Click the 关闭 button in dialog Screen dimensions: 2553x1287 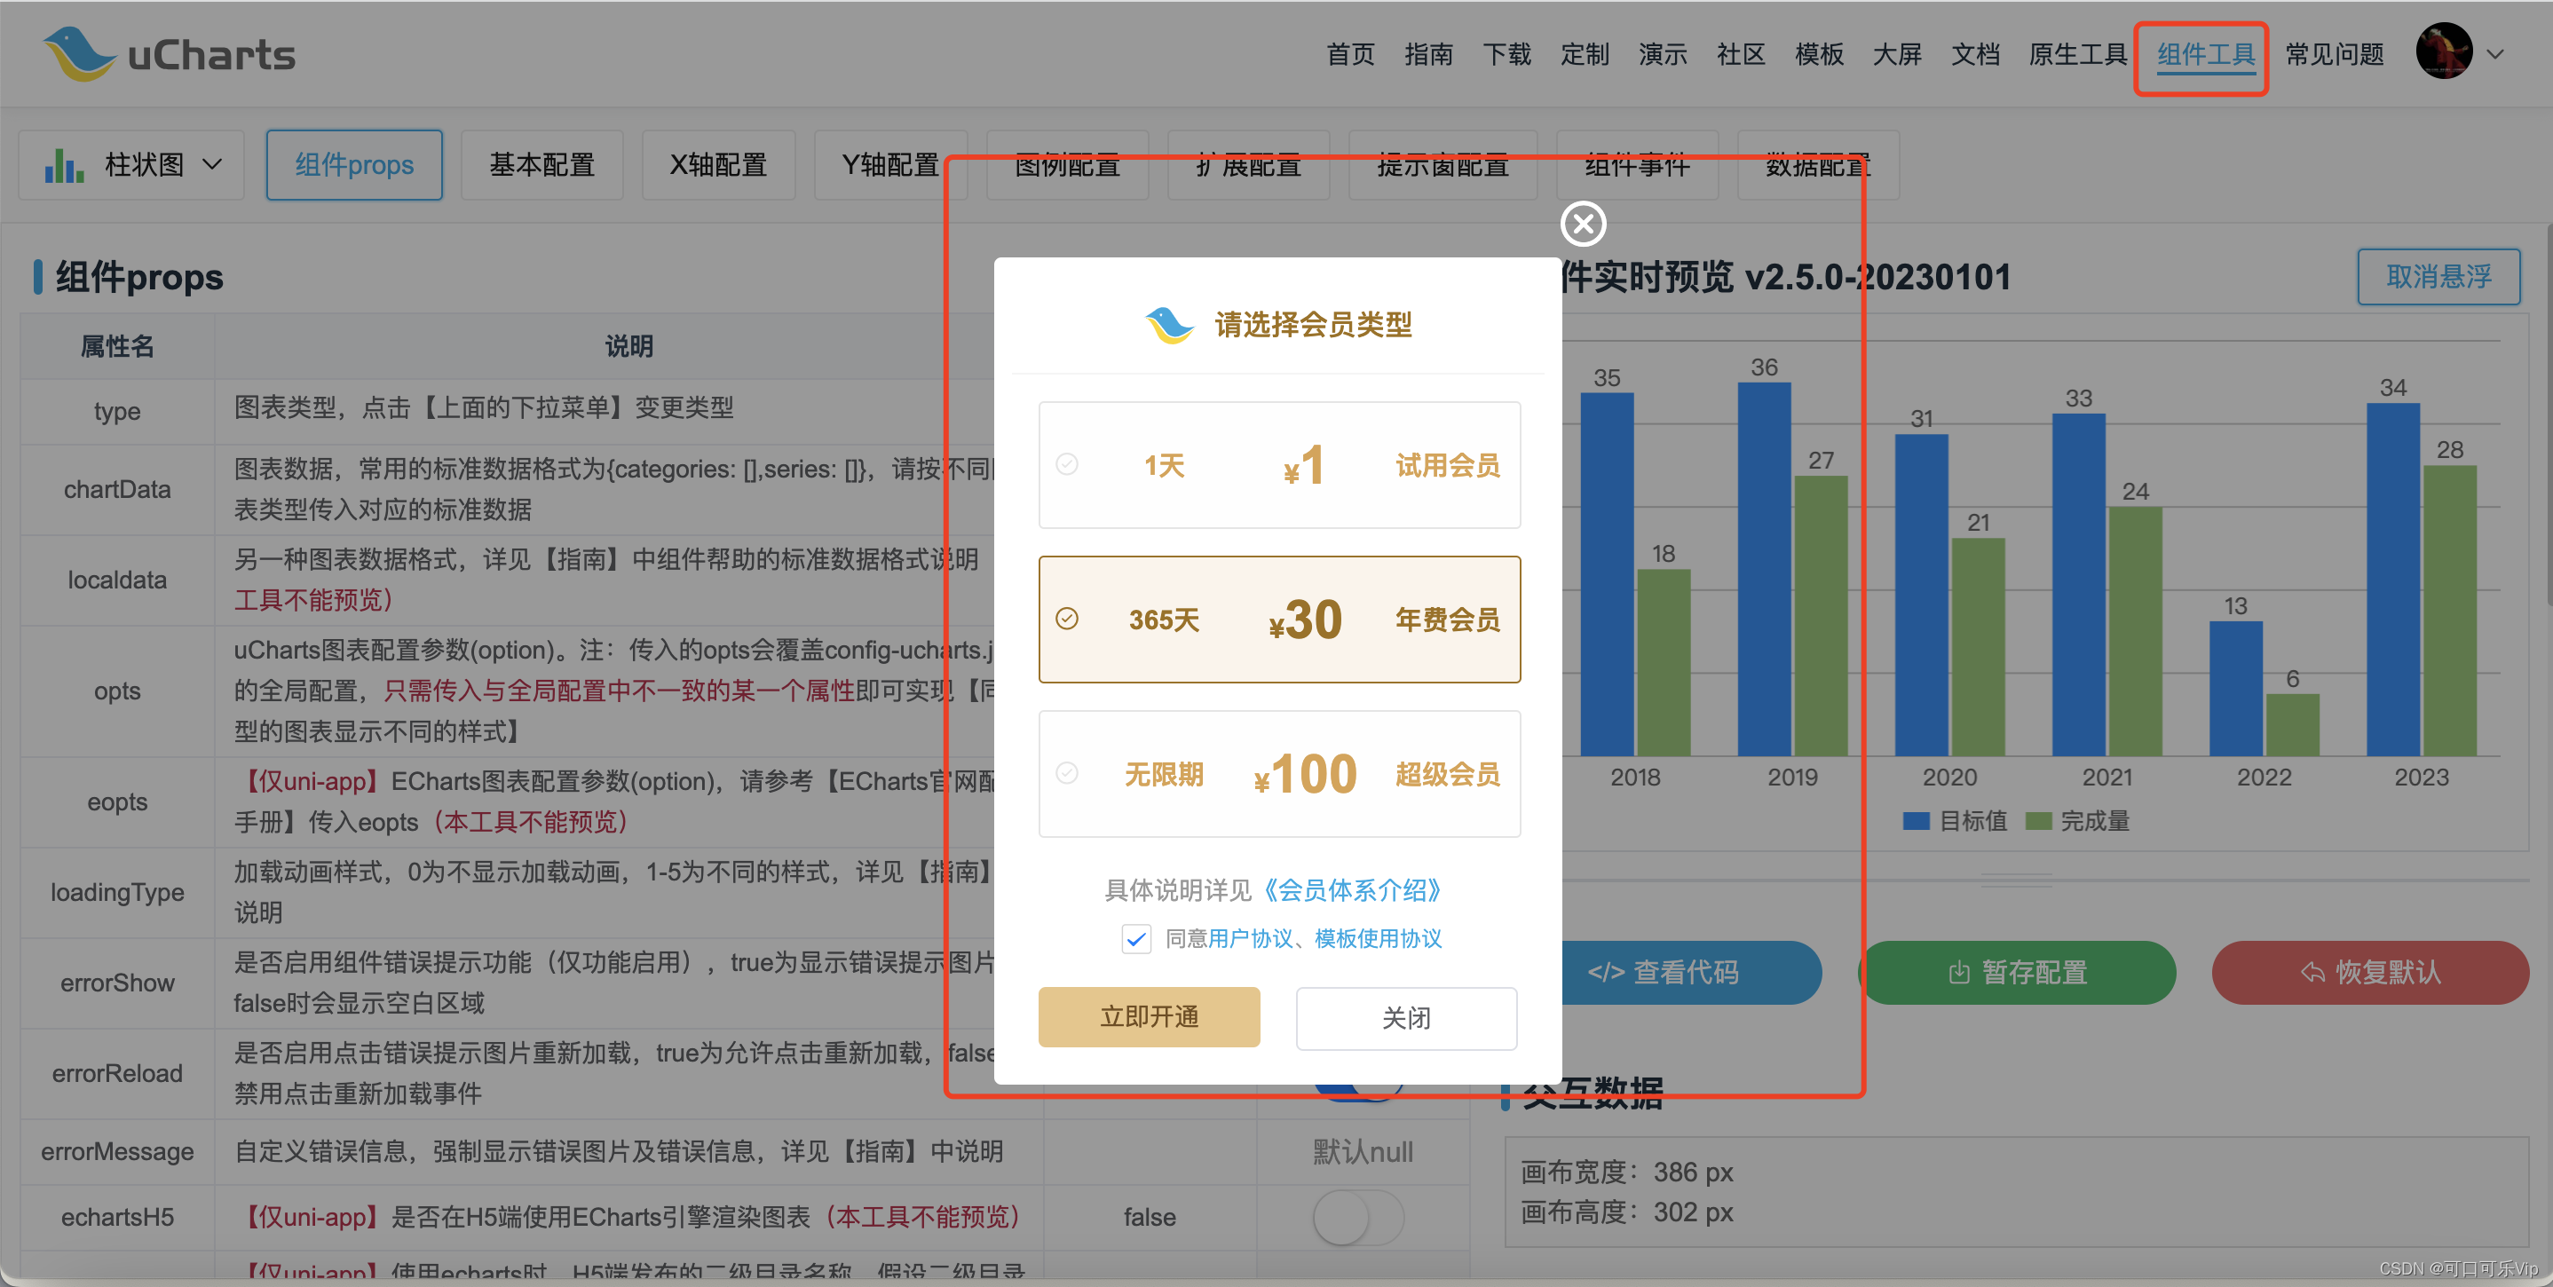pos(1405,1017)
